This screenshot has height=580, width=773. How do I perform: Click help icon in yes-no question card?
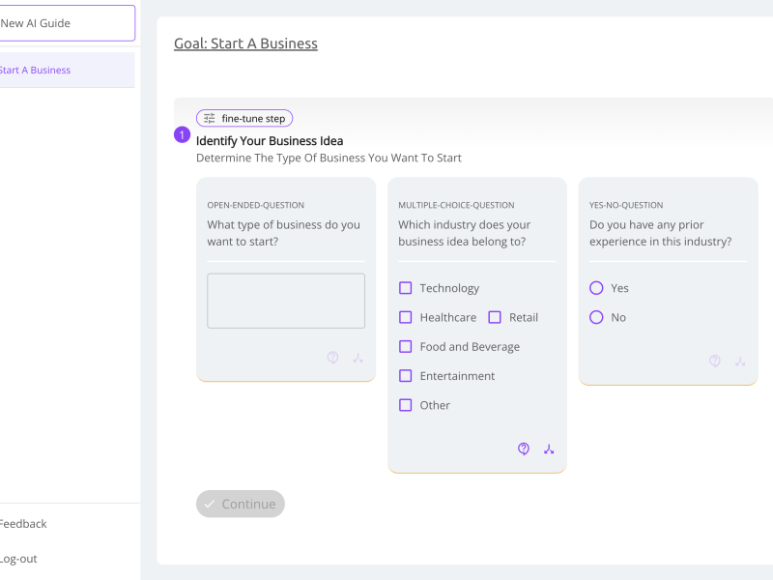(715, 361)
